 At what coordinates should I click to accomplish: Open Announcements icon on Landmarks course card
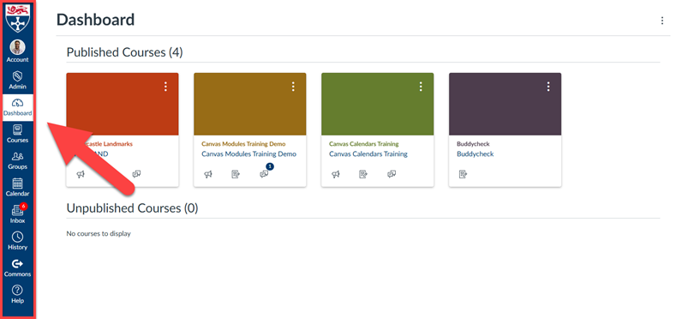81,174
